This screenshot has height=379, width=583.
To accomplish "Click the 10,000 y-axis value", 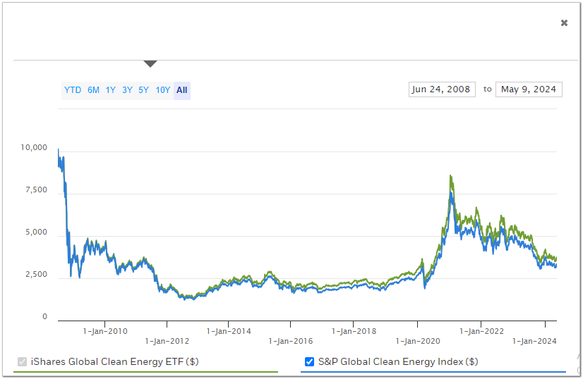I will pyautogui.click(x=34, y=147).
